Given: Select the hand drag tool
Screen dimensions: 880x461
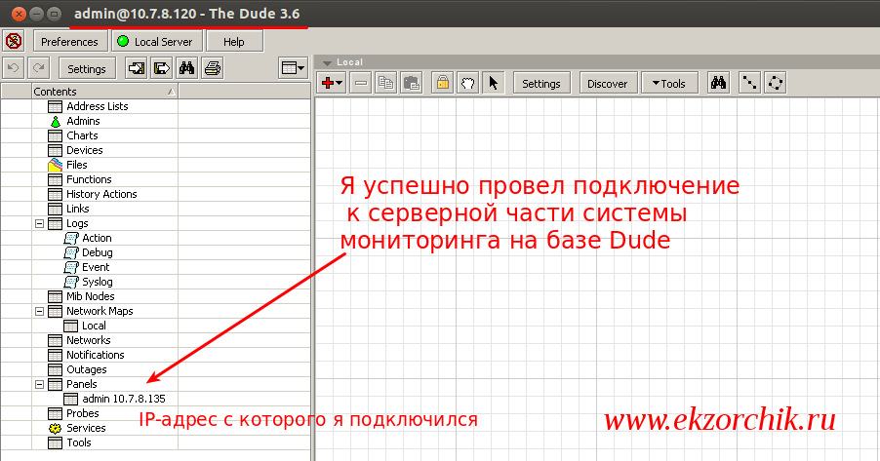Looking at the screenshot, I should point(468,83).
